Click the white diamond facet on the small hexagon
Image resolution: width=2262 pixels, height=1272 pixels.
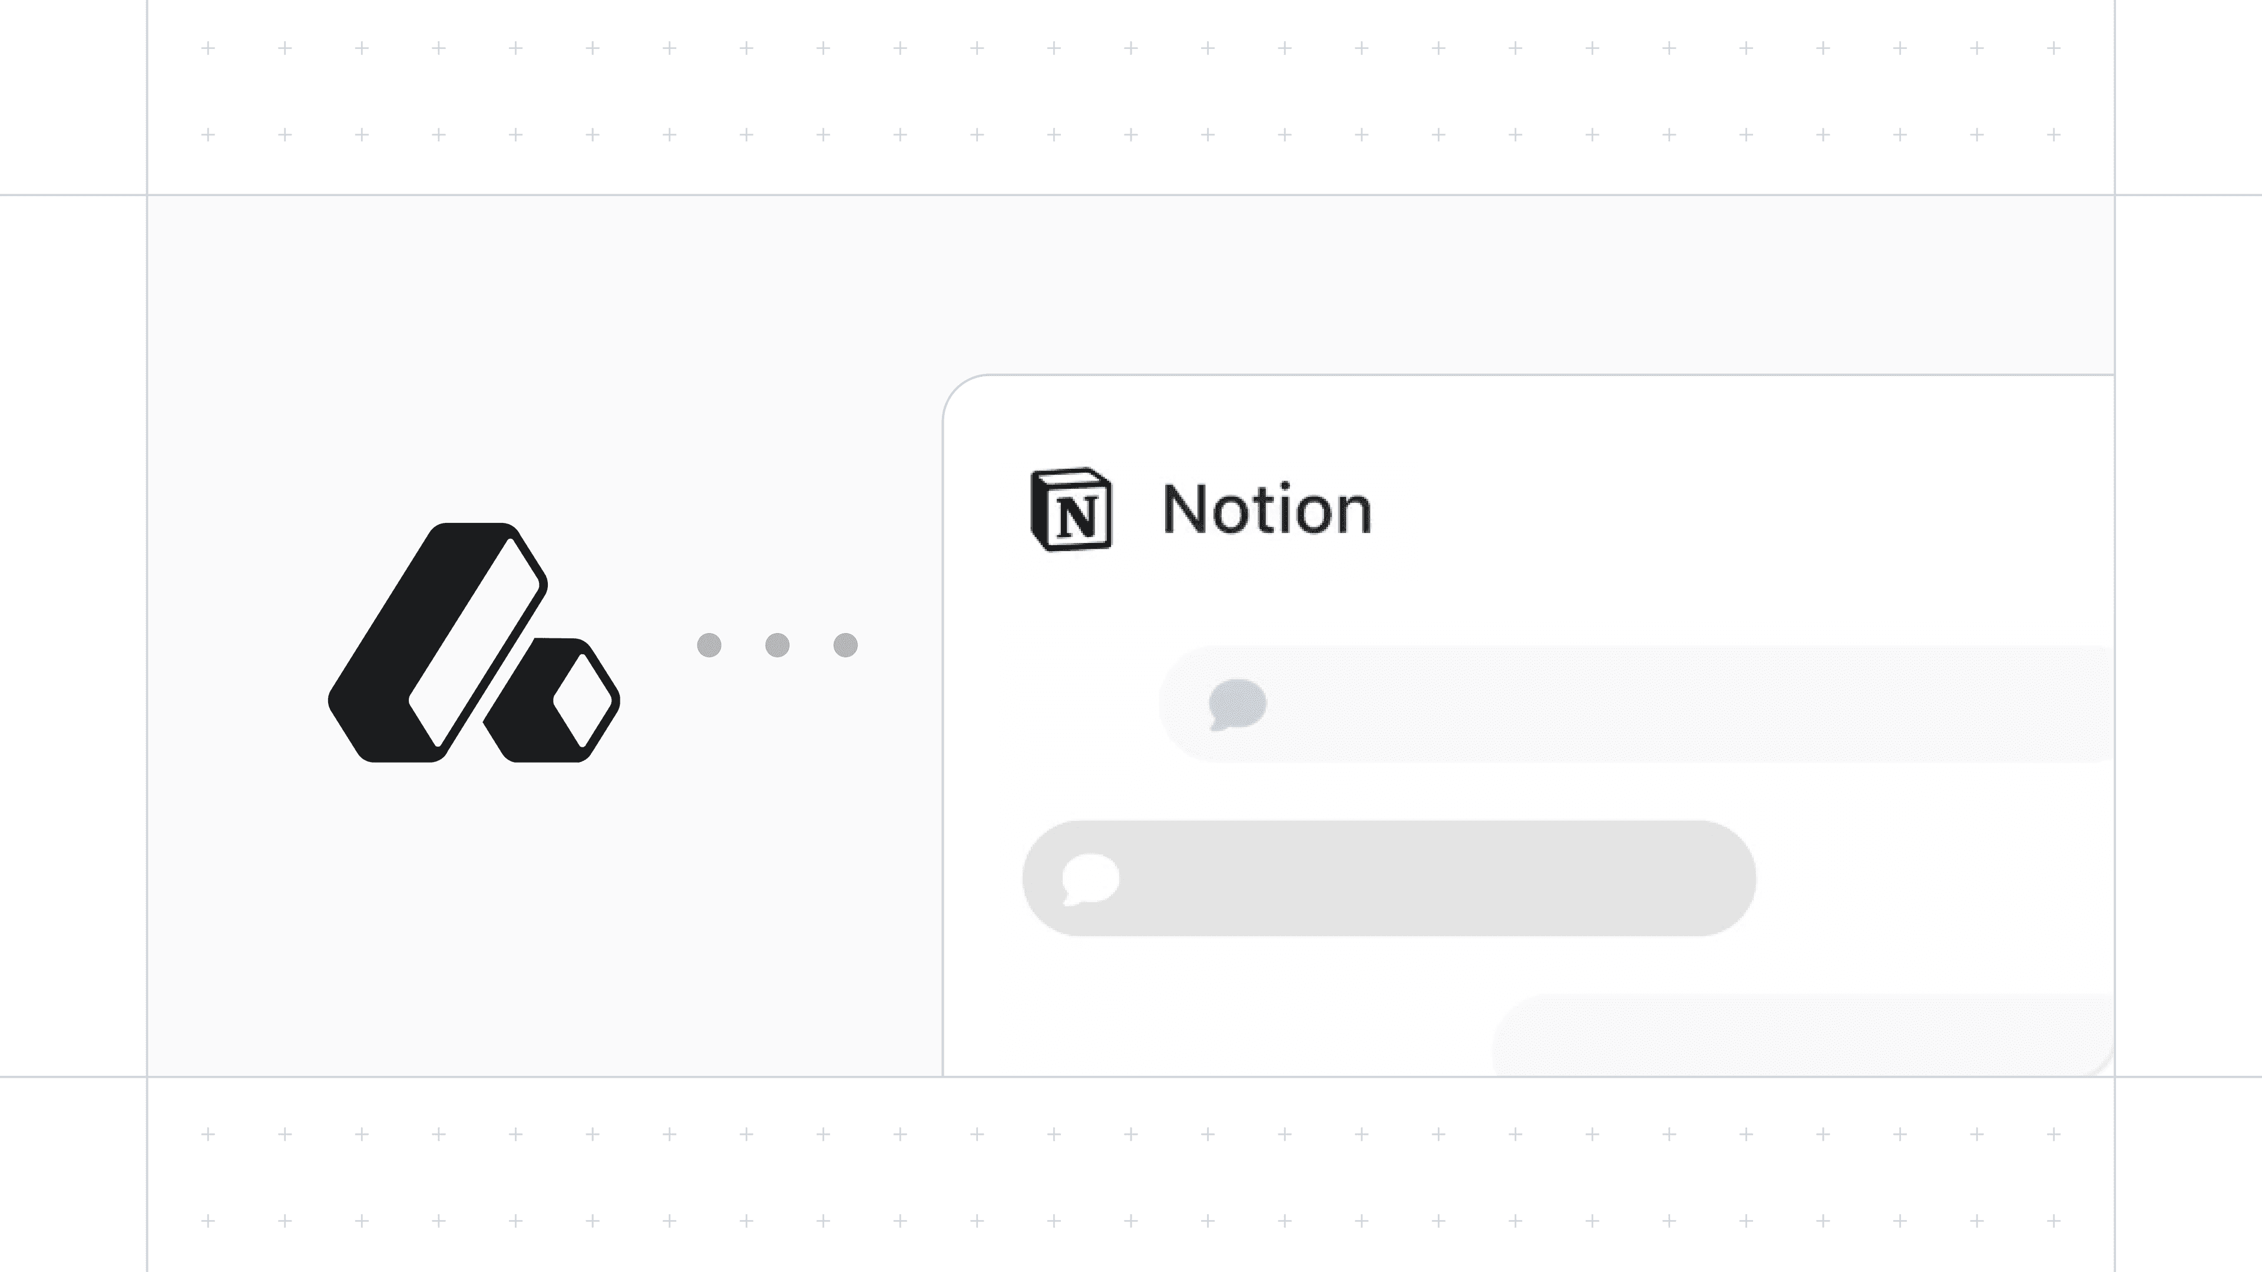point(583,701)
